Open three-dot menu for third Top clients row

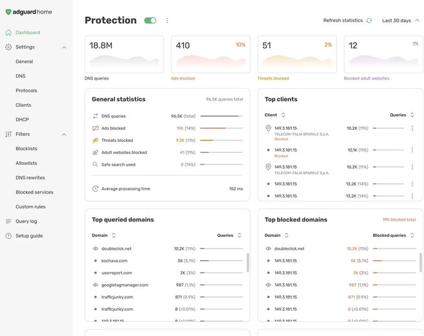(412, 167)
